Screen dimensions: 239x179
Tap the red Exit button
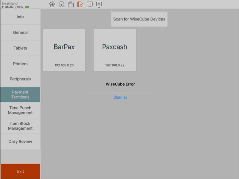[x=20, y=171]
